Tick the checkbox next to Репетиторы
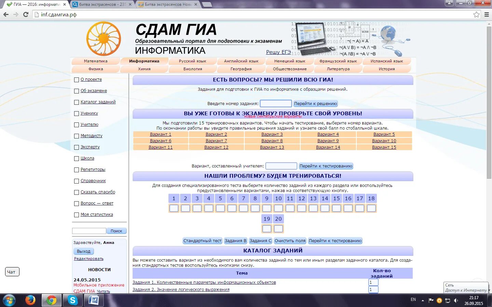Screen dimensions: 492x307 tap(77, 170)
